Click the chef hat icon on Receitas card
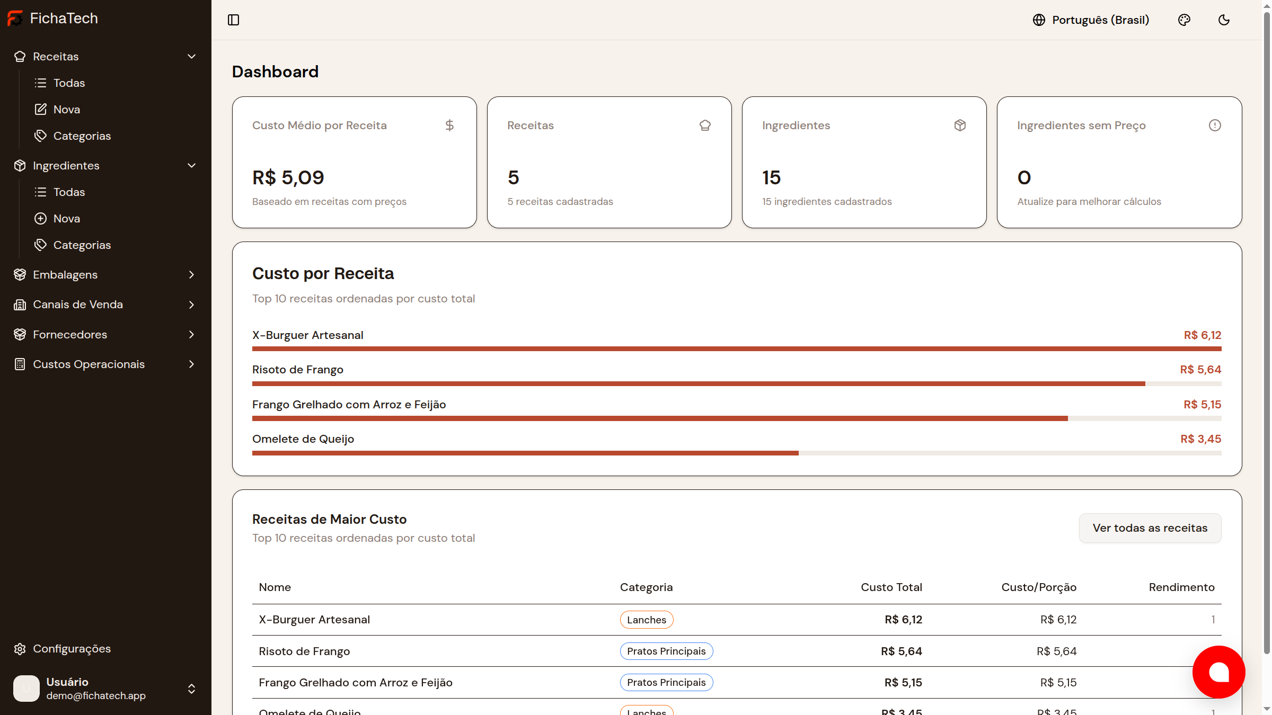This screenshot has width=1272, height=715. 705,126
